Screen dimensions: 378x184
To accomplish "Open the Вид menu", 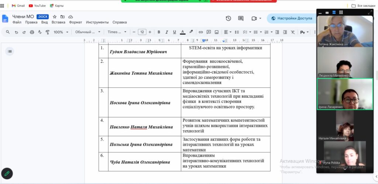I will 44,22.
